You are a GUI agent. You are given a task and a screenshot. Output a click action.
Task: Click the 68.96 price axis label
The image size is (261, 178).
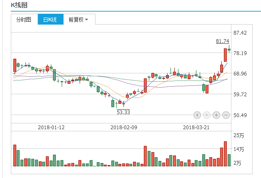pyautogui.click(x=240, y=73)
